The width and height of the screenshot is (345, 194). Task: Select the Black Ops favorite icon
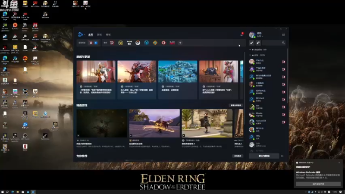point(172,43)
